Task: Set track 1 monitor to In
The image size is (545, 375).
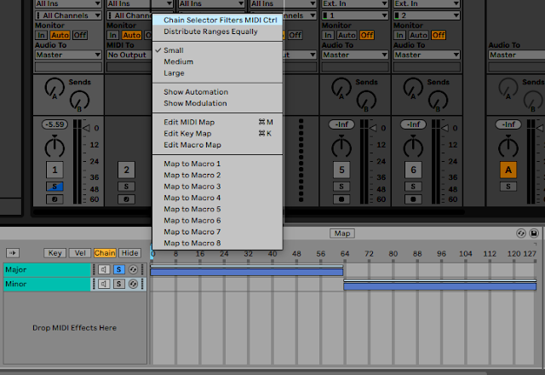Action: [x=41, y=35]
